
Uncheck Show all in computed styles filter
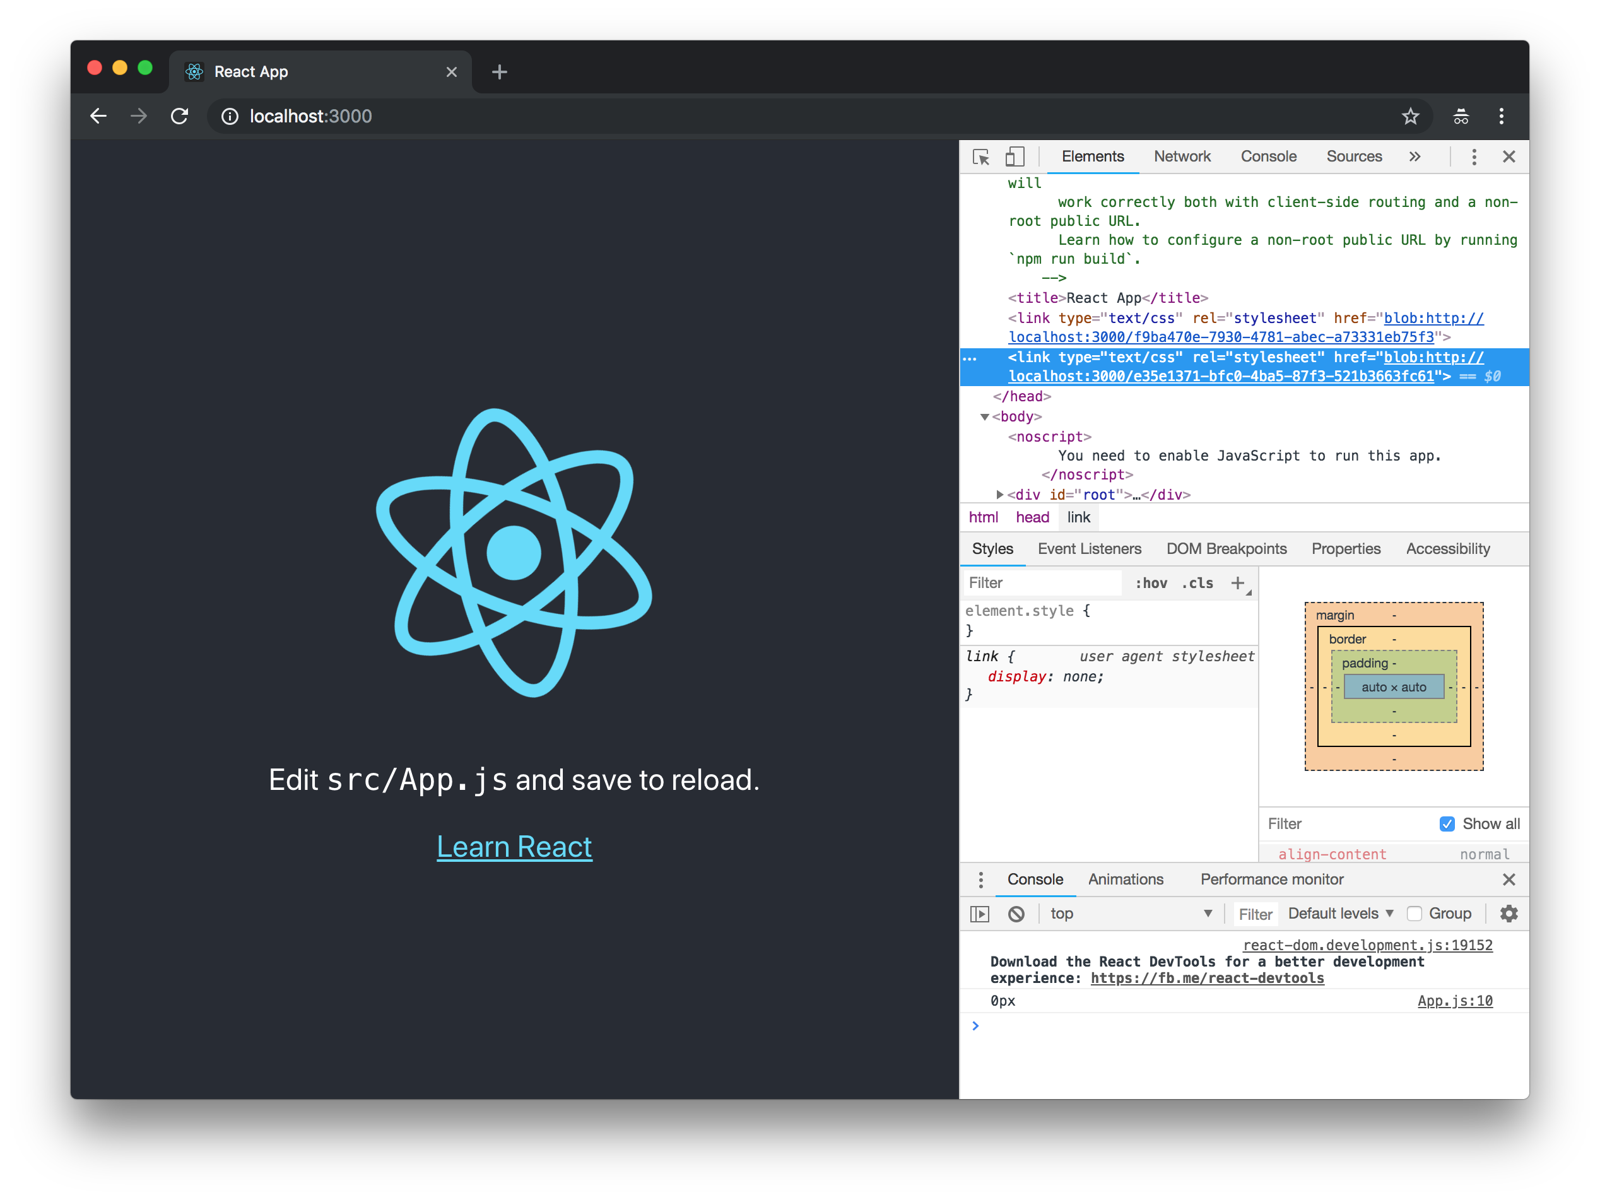coord(1447,824)
